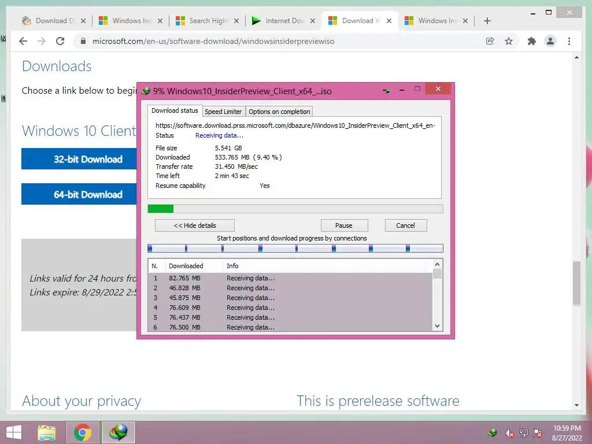Click the Internet Download Manager taskbar icon

click(118, 432)
